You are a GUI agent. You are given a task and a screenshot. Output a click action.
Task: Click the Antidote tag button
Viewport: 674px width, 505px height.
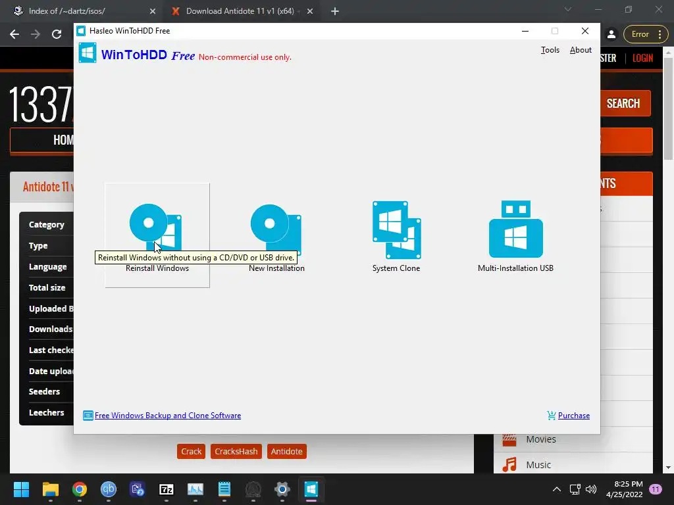[x=287, y=451]
